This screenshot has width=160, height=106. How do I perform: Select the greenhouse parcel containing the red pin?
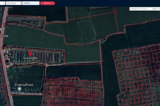click(34, 57)
